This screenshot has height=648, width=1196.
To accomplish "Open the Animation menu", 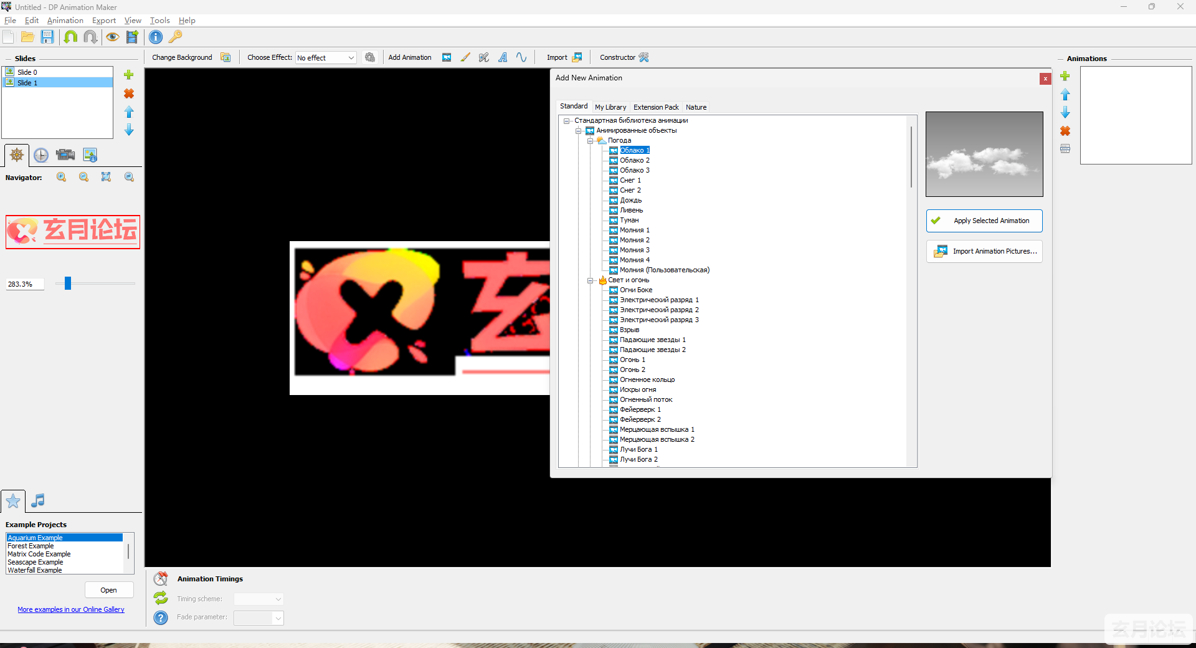I will click(x=65, y=21).
